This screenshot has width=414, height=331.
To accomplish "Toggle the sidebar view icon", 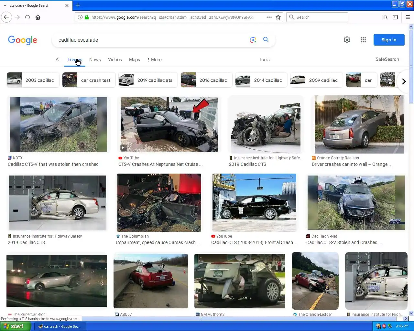I will coord(395,17).
